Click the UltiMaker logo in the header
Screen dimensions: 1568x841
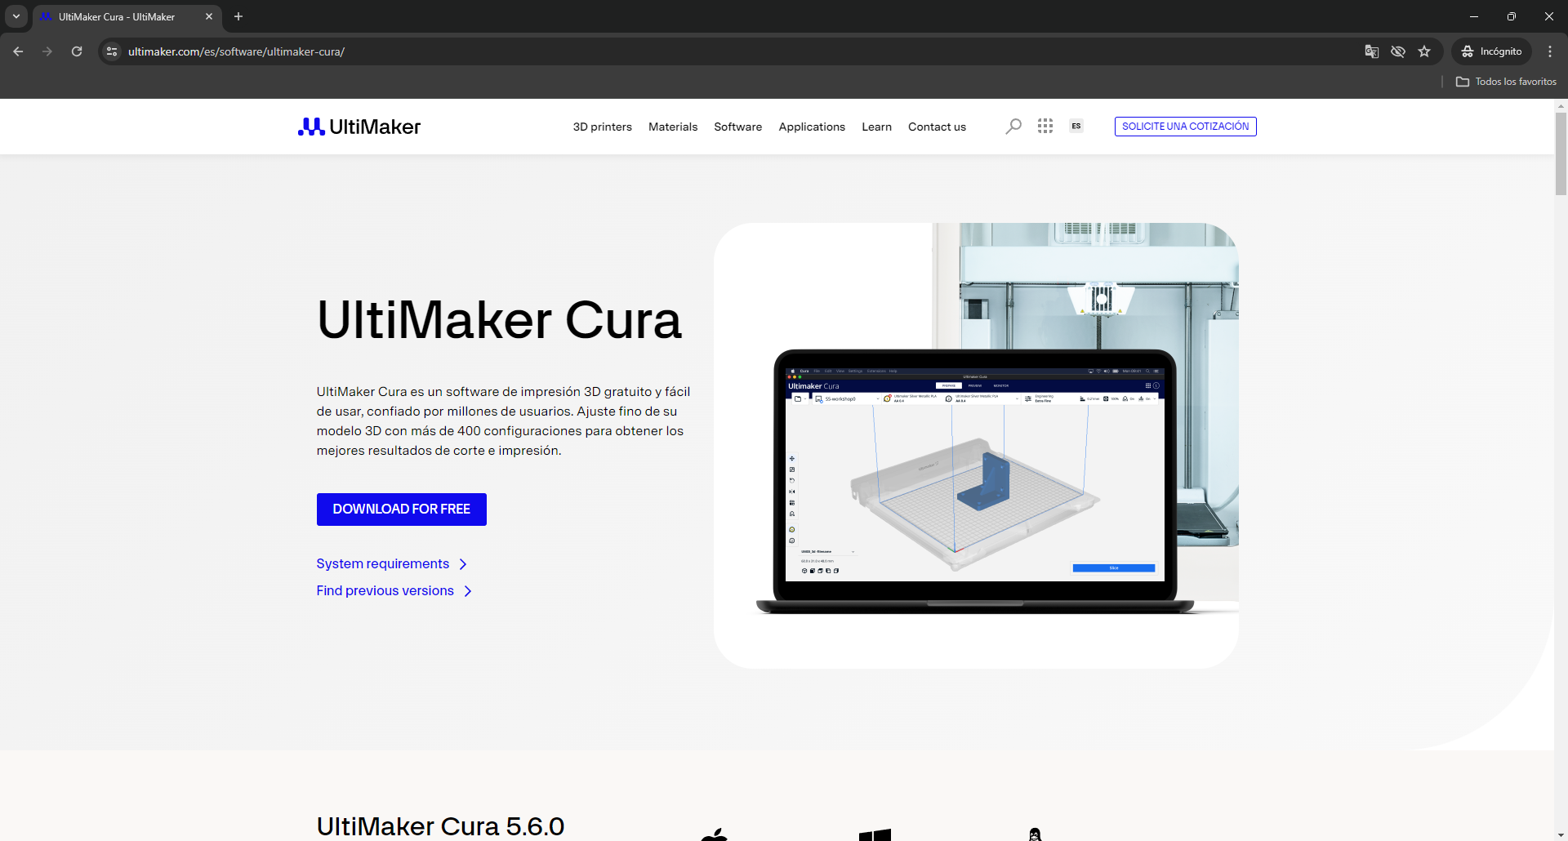click(x=359, y=127)
